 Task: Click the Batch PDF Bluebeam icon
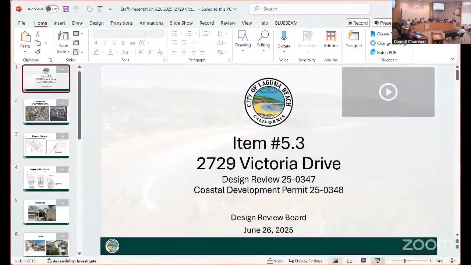point(373,52)
